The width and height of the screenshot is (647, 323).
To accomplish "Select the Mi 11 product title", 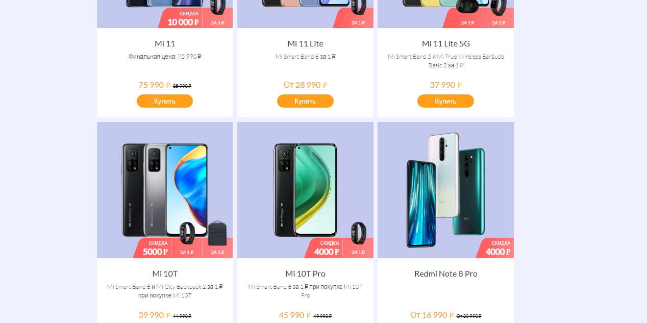I will click(x=165, y=44).
